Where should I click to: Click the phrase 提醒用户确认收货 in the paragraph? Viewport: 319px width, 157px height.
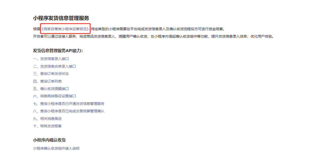(133, 36)
